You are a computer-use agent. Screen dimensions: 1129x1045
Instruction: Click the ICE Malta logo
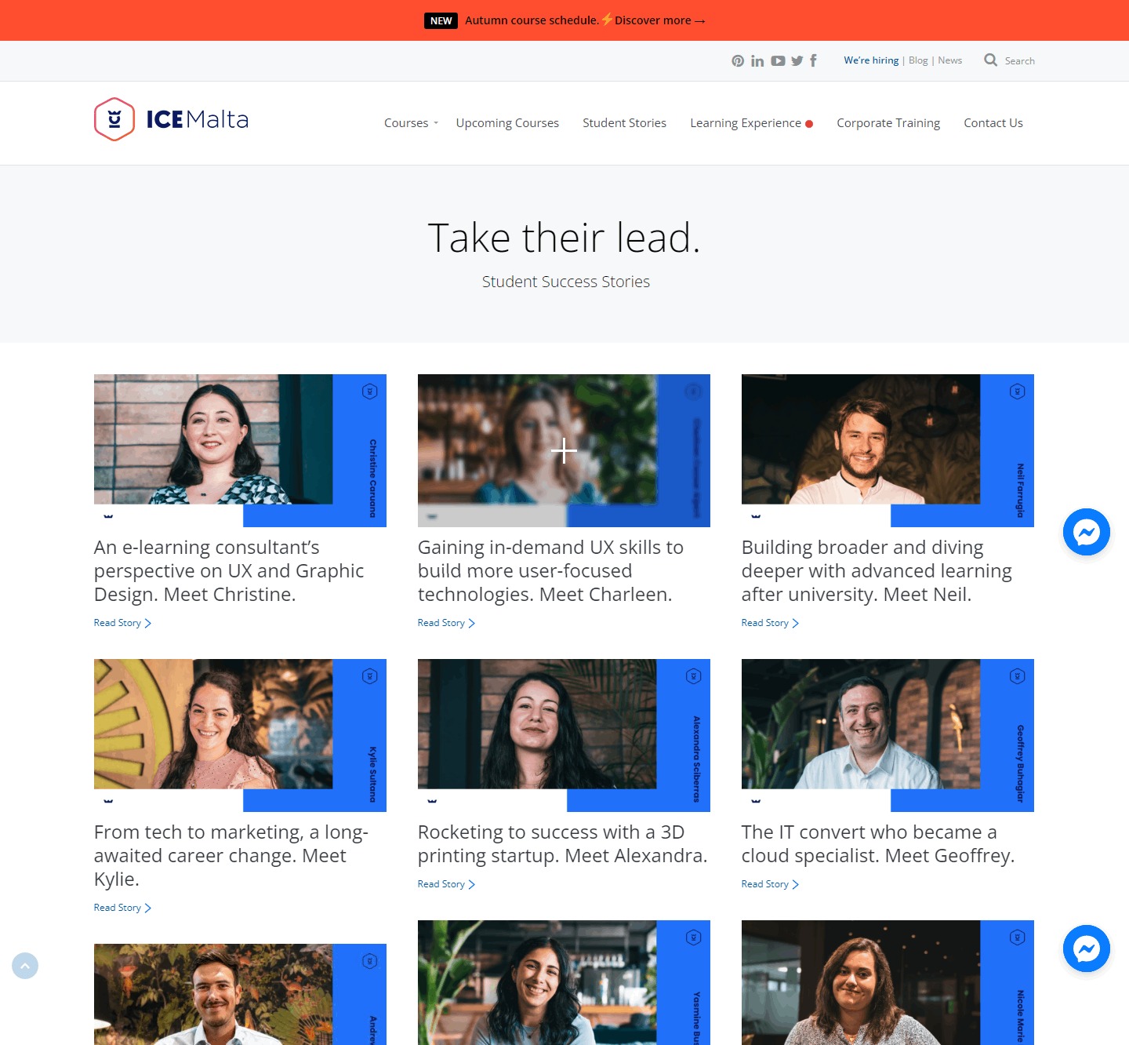click(171, 119)
